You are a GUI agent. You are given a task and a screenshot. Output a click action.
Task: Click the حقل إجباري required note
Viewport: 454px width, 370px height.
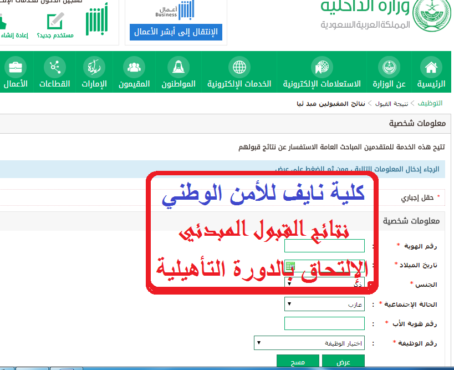point(417,197)
